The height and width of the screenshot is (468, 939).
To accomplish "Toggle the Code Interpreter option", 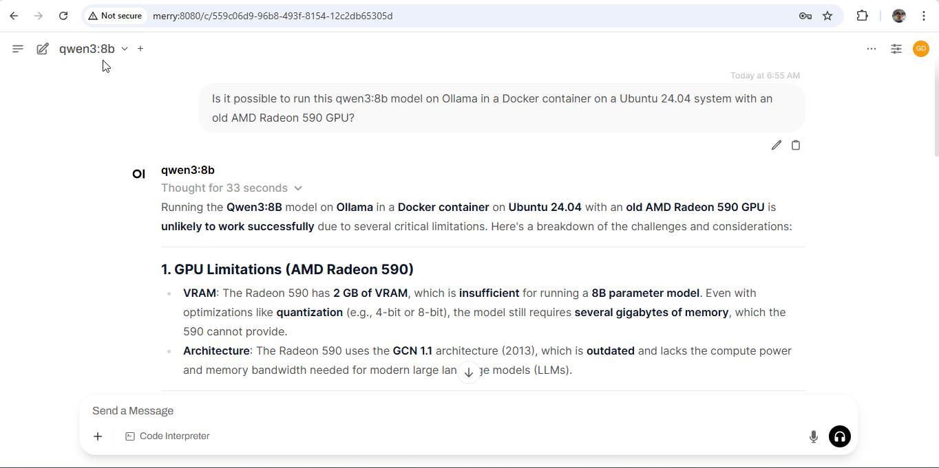I will click(167, 436).
